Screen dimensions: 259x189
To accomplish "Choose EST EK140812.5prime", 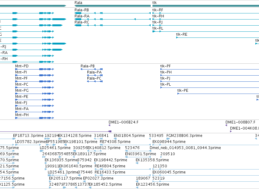I will point(104,148).
